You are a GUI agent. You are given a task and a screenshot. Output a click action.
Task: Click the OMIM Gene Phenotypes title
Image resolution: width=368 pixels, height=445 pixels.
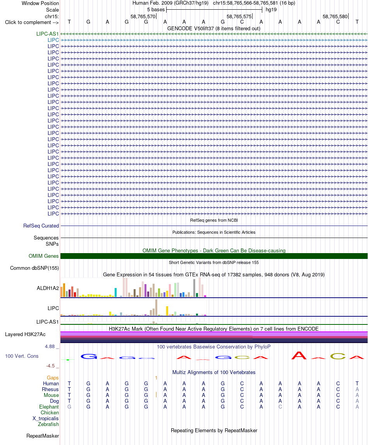tap(214, 250)
